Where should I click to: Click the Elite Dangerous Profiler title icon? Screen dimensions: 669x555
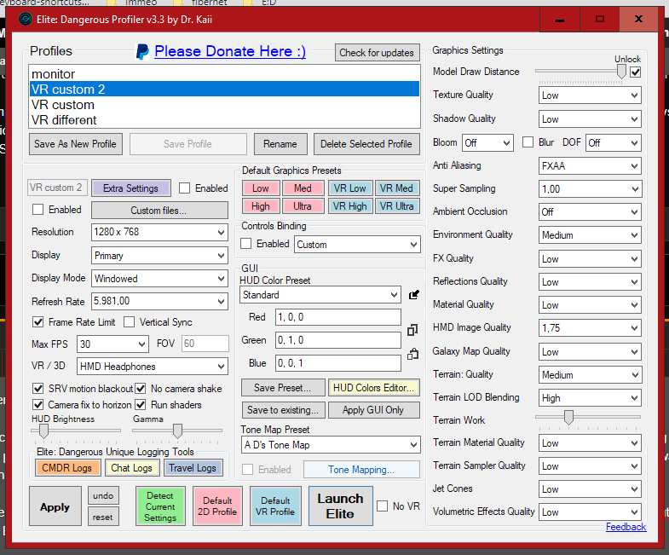click(x=26, y=20)
